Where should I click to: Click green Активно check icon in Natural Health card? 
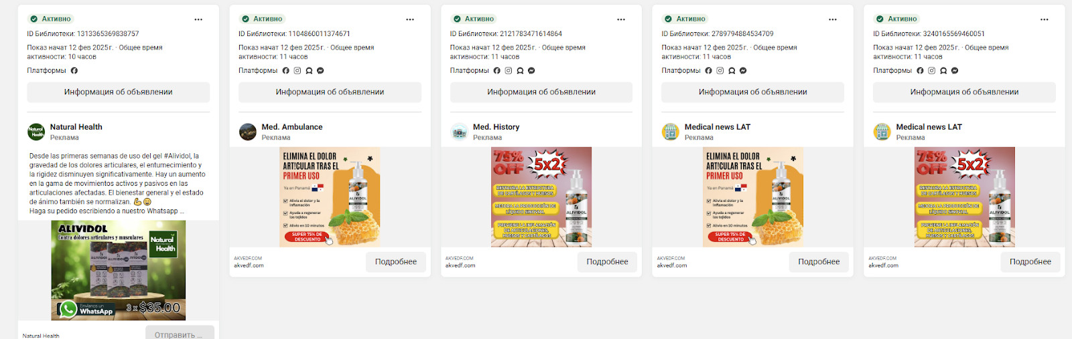coord(33,19)
